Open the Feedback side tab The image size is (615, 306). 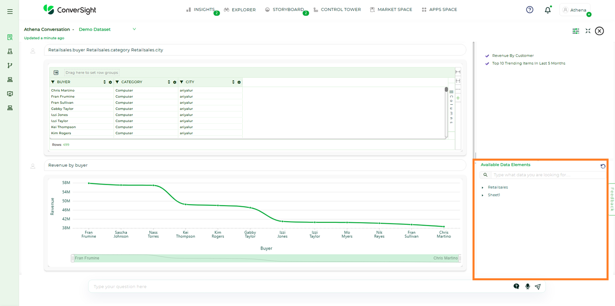click(612, 199)
